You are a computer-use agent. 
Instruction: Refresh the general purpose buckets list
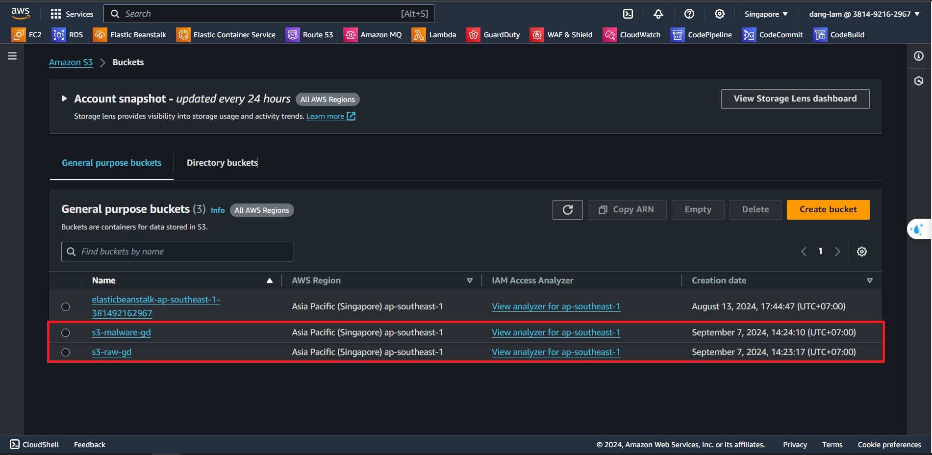(567, 210)
